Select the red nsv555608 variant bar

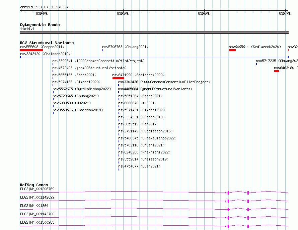(31, 50)
